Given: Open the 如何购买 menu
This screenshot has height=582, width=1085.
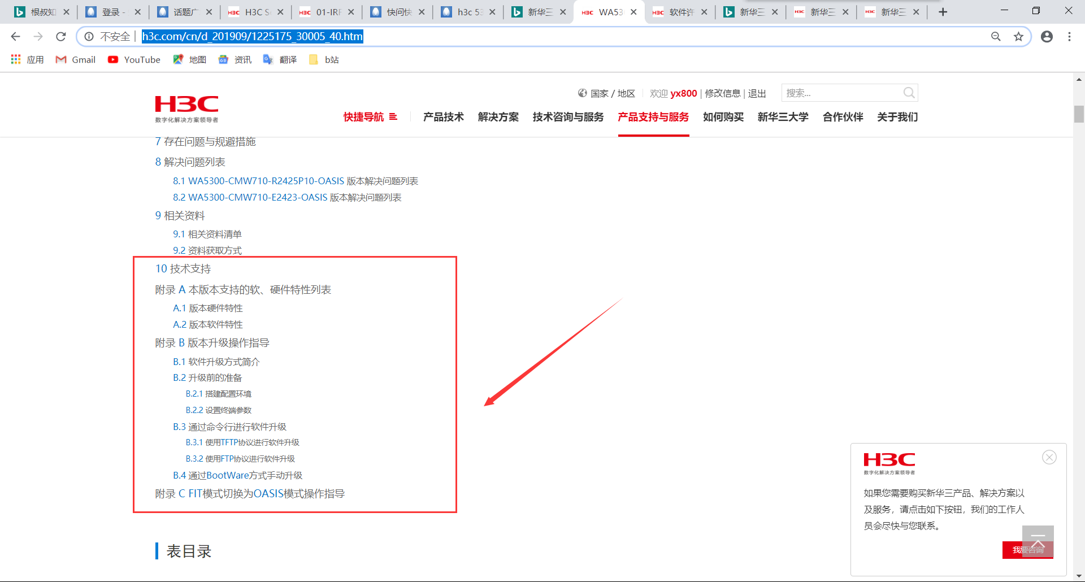Looking at the screenshot, I should [723, 117].
